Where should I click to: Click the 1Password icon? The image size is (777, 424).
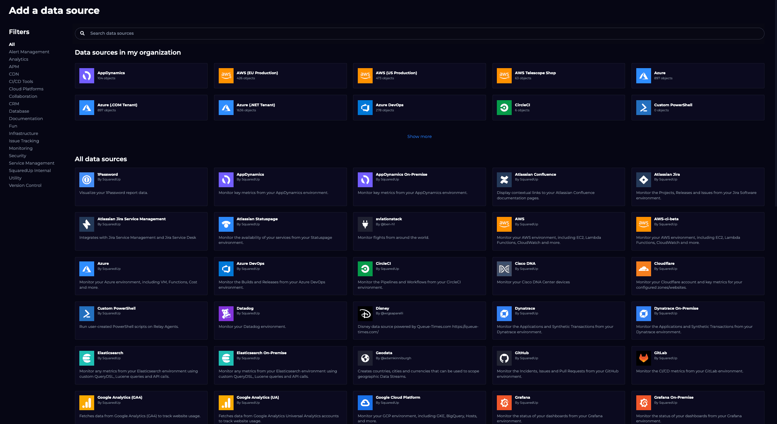pyautogui.click(x=87, y=180)
